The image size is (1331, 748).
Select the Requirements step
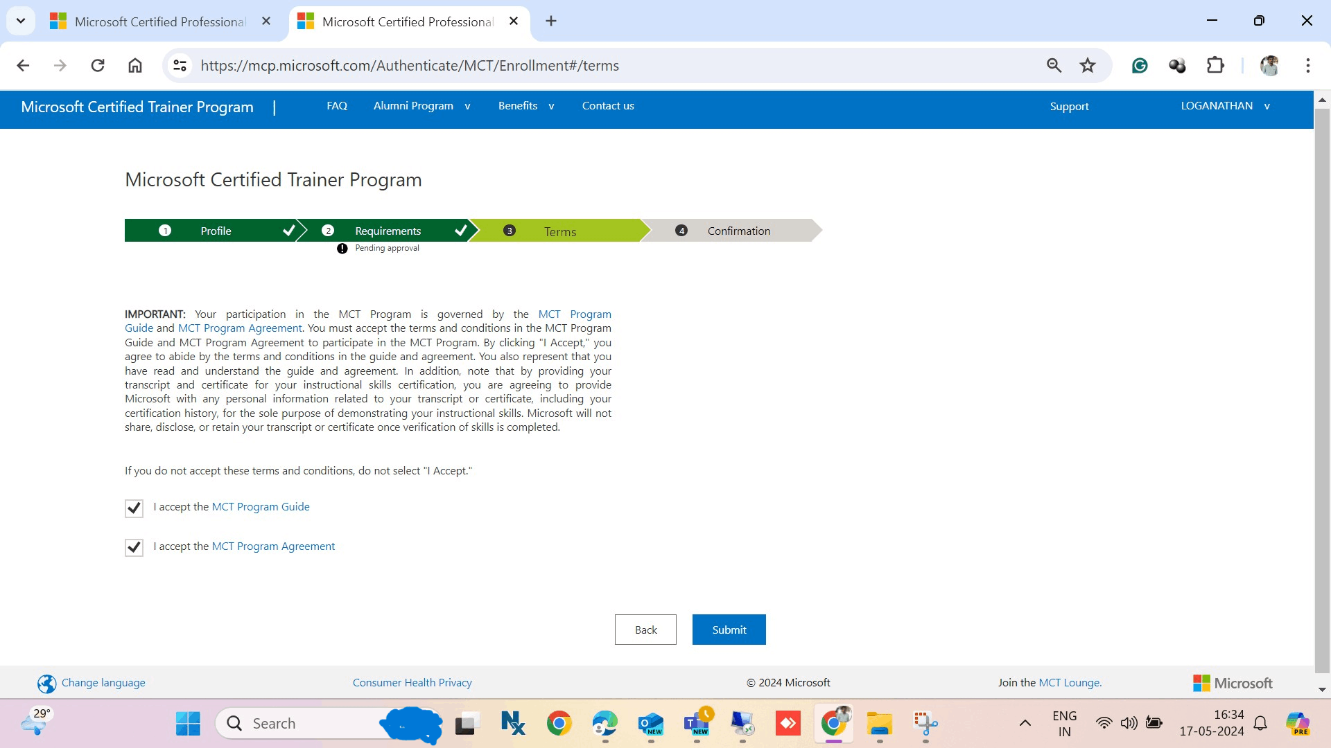388,231
